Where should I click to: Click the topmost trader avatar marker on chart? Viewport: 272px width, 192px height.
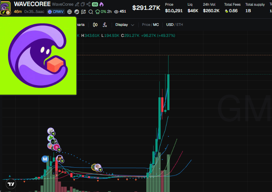pos(51,131)
